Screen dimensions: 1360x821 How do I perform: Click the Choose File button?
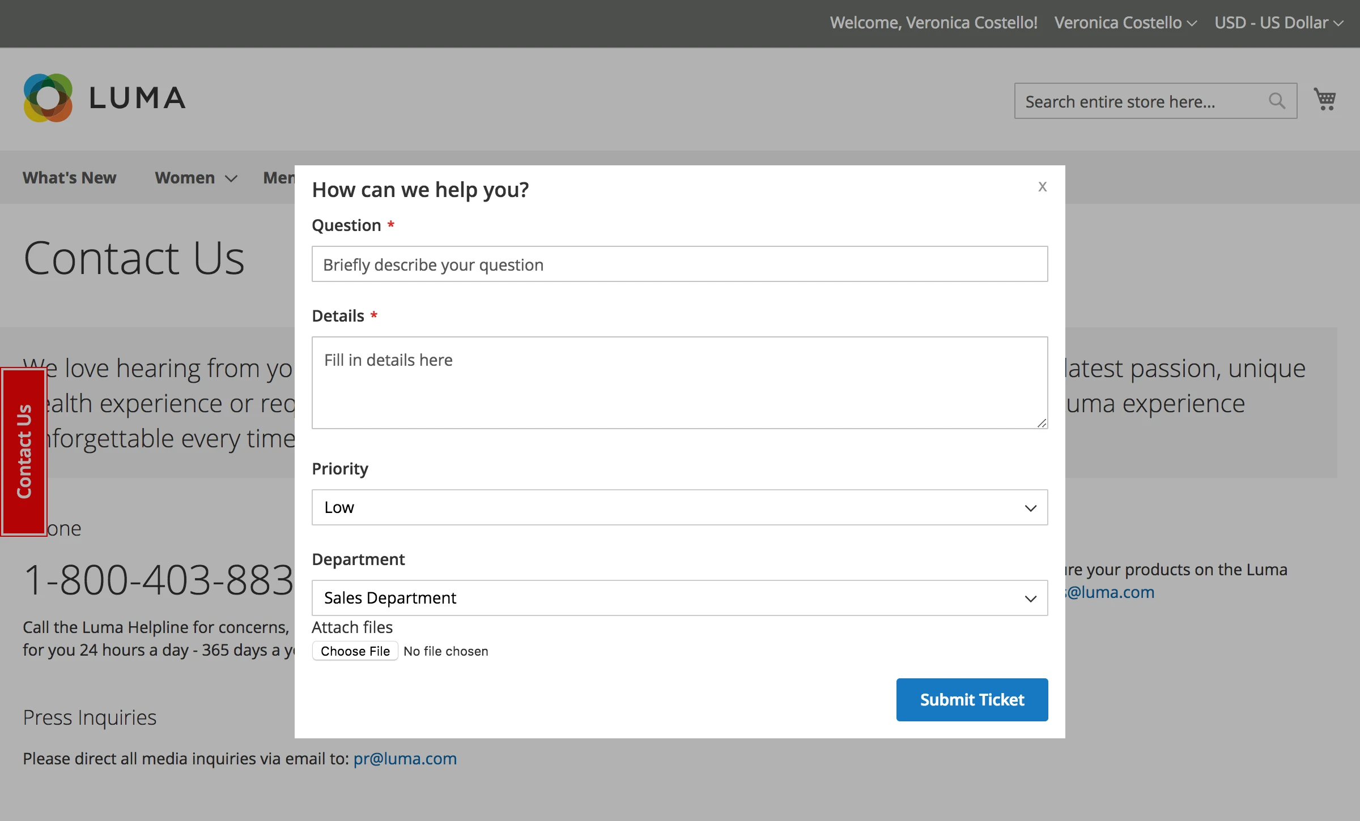pyautogui.click(x=355, y=651)
